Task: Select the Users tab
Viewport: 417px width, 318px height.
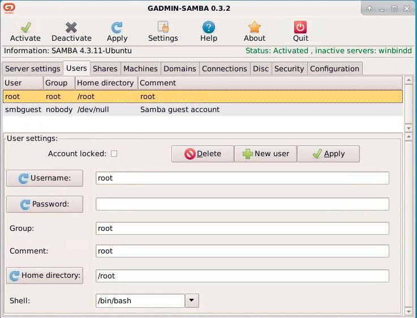Action: (76, 68)
